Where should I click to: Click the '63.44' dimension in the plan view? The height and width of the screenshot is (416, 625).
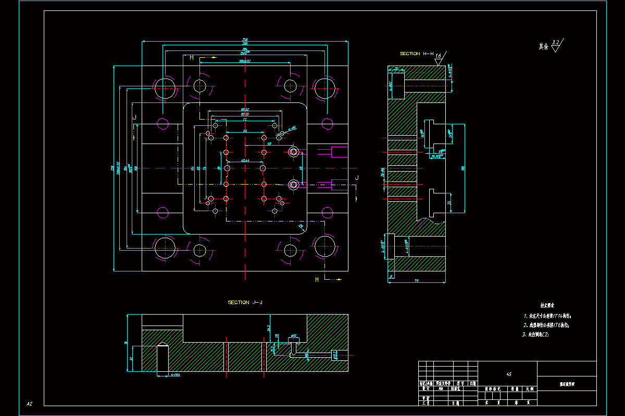click(245, 161)
